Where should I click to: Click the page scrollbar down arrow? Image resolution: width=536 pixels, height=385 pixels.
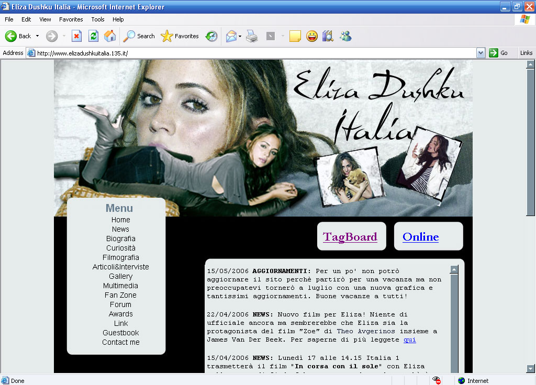[x=530, y=369]
